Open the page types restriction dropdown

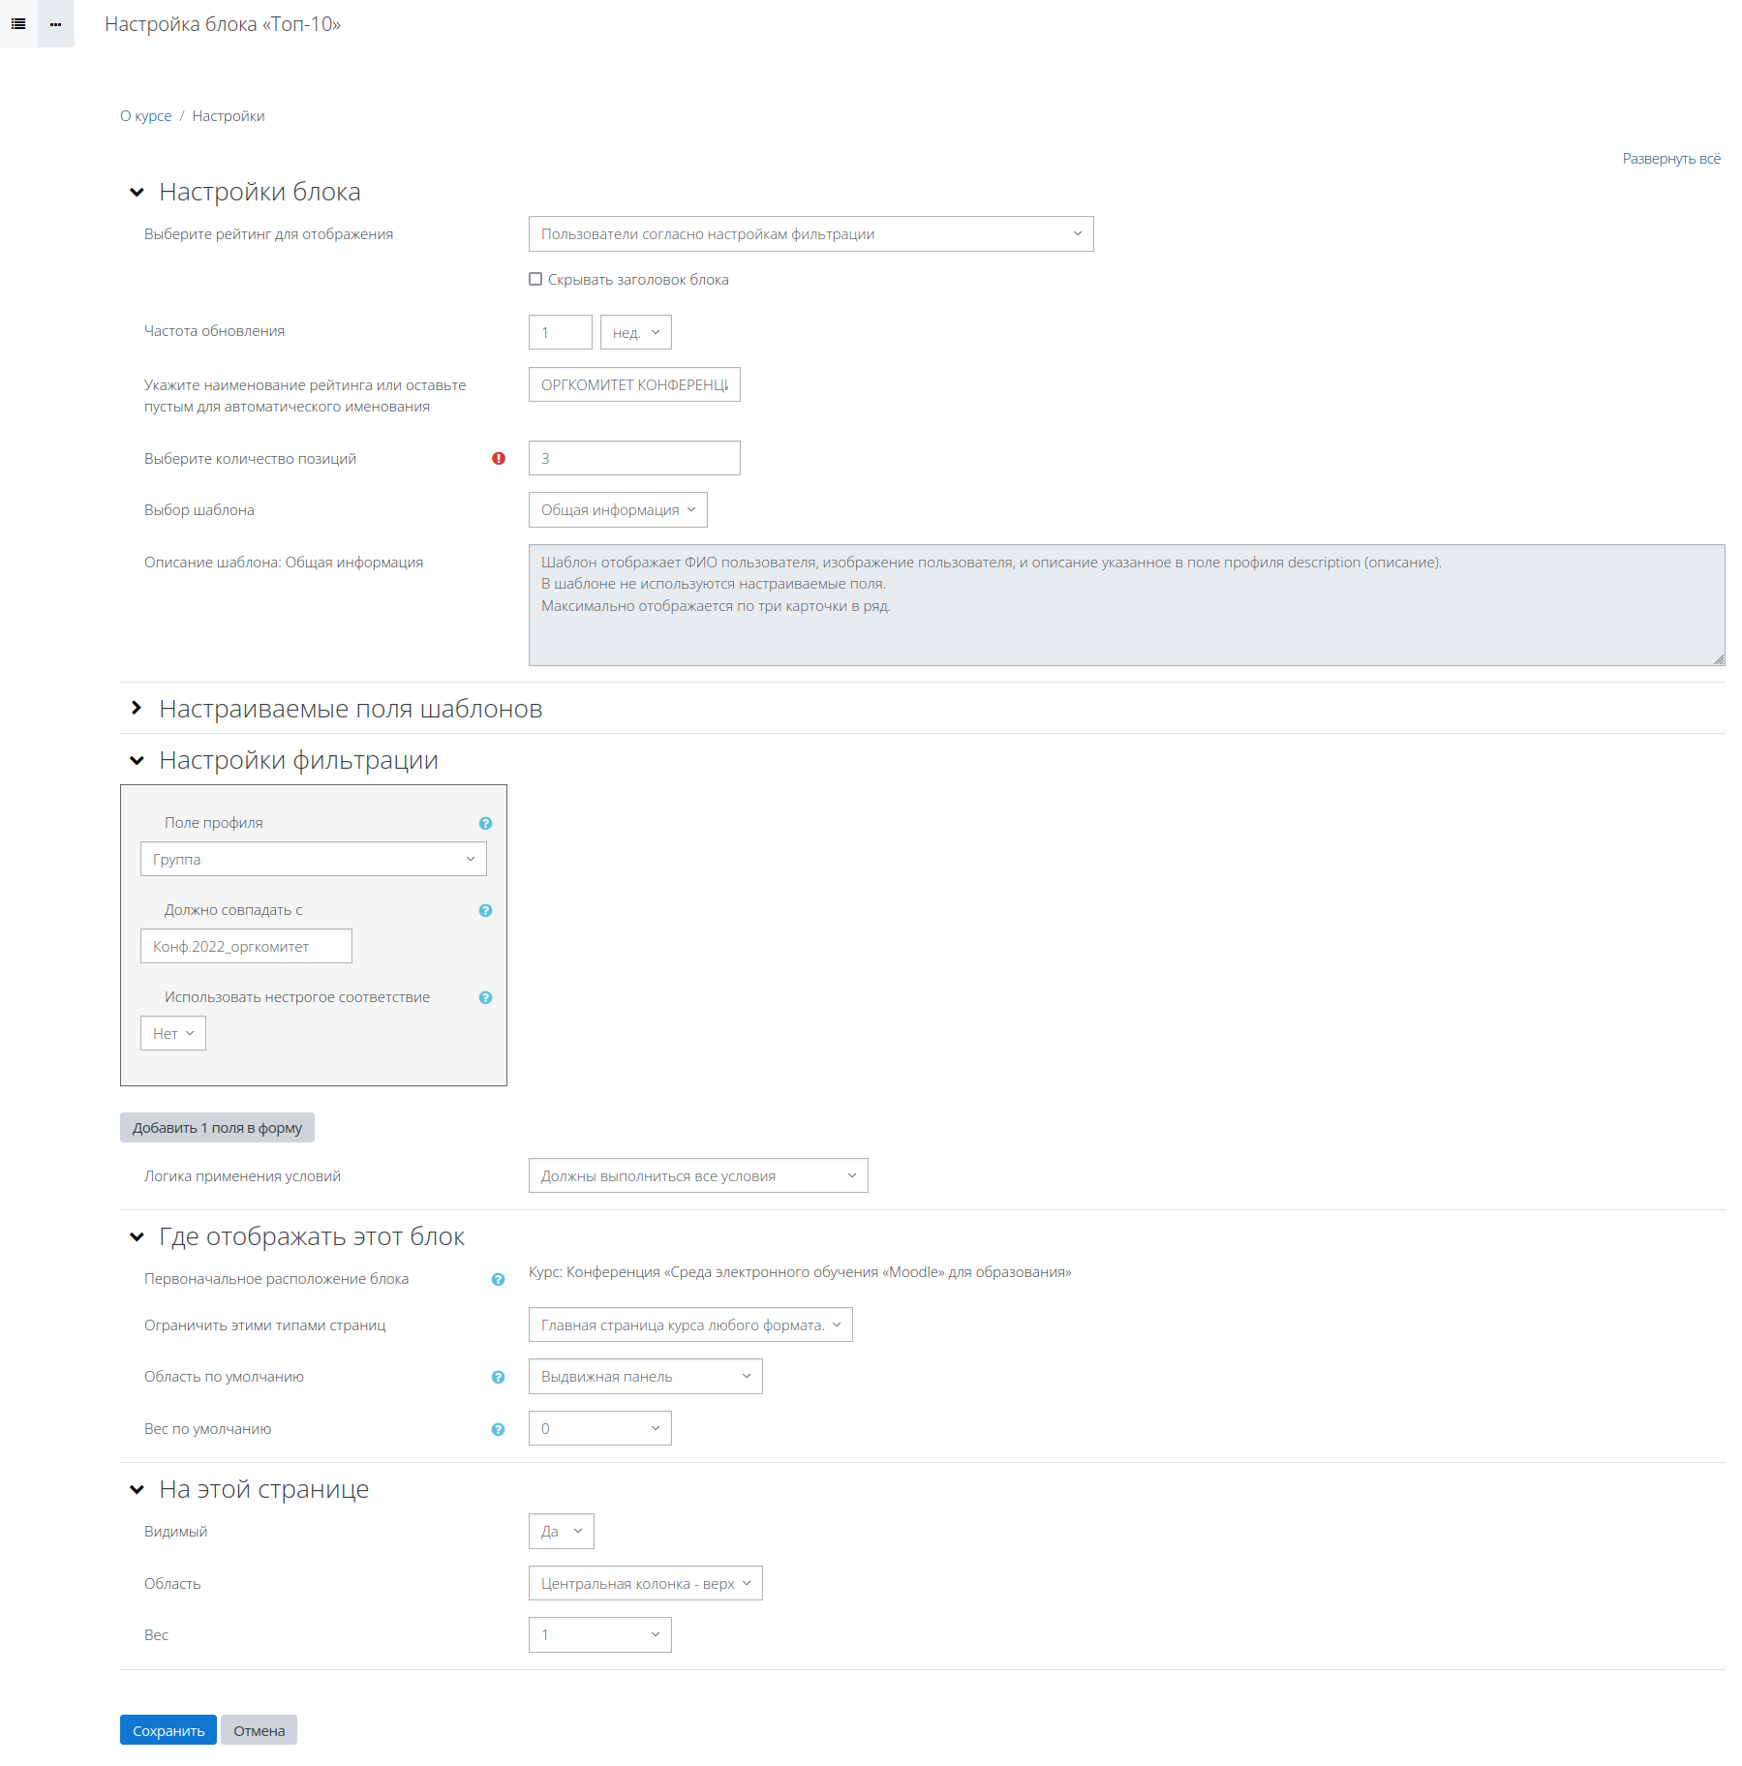[x=690, y=1324]
